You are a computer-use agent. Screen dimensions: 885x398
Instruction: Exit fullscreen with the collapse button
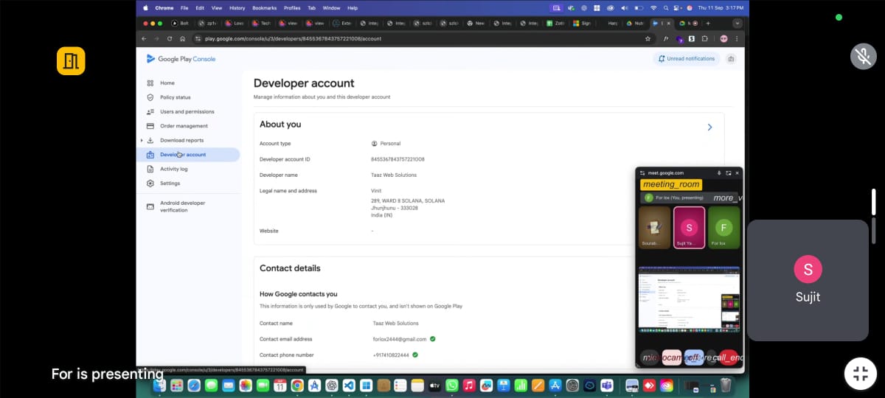tap(861, 373)
